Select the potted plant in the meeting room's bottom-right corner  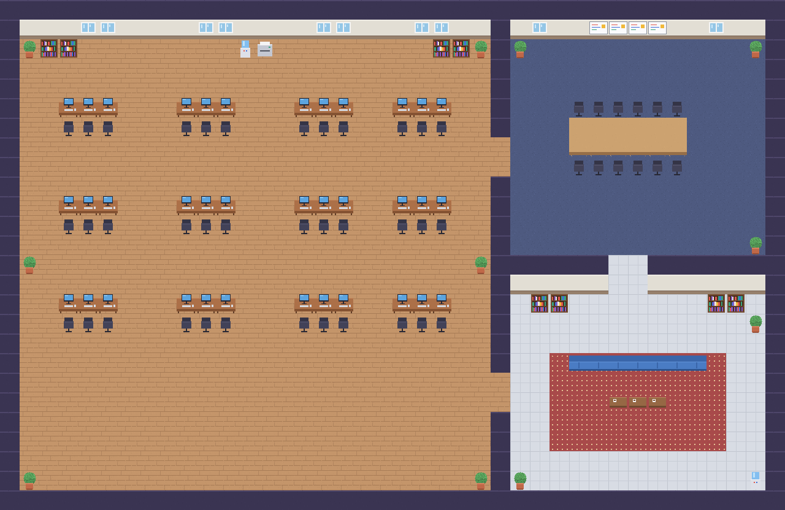pos(756,245)
